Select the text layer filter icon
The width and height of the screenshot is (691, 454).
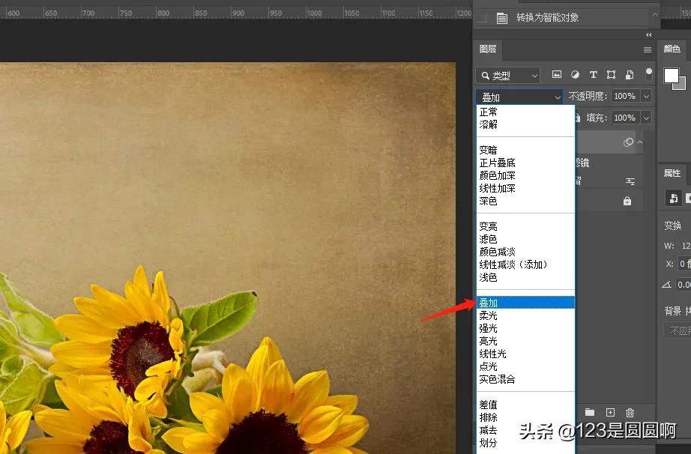click(x=593, y=74)
